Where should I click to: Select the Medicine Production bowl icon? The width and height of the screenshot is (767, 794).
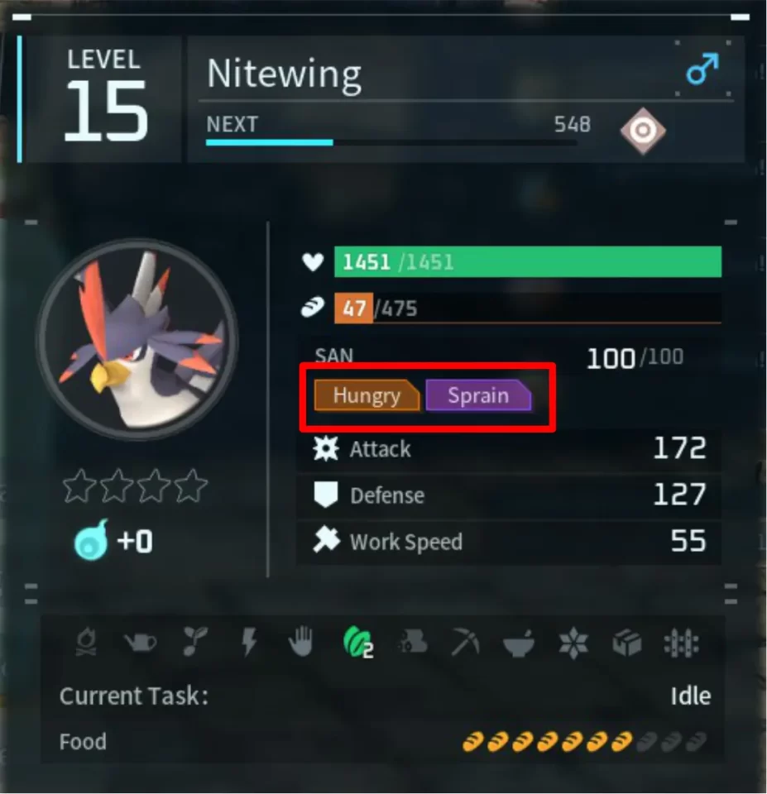(x=519, y=643)
